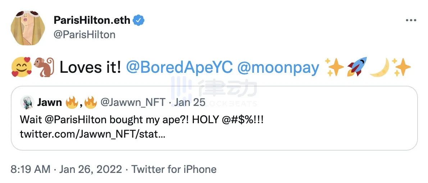Open the @BoredApeYC mention

point(179,67)
